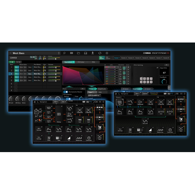Mute part 2 in the part list
Viewport: 195px width, 195px height.
coord(21,71)
